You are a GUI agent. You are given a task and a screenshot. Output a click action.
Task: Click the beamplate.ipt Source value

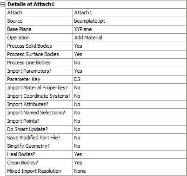[x=129, y=21]
